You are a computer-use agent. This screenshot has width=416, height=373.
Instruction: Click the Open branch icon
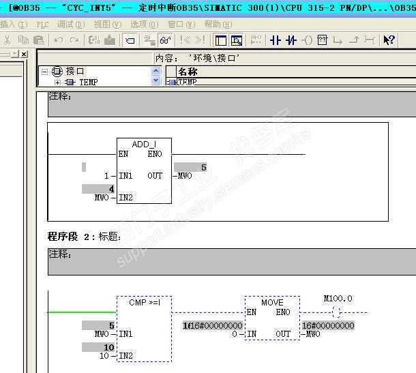click(338, 40)
